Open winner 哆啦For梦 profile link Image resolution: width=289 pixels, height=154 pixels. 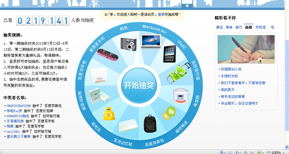(x=14, y=111)
